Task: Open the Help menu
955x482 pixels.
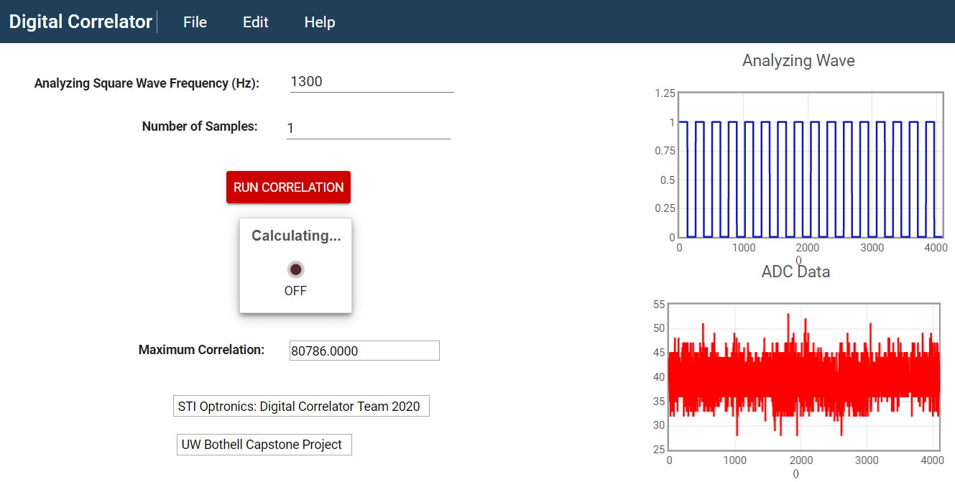Action: pyautogui.click(x=319, y=22)
